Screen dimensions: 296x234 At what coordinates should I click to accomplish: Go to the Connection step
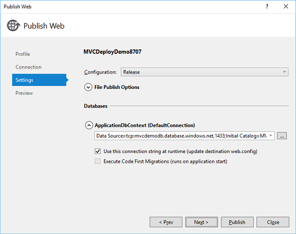[28, 67]
